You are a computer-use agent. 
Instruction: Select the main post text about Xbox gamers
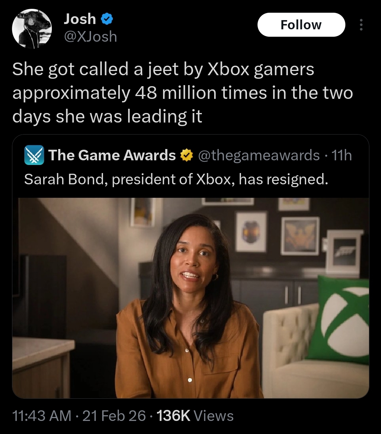coord(182,93)
